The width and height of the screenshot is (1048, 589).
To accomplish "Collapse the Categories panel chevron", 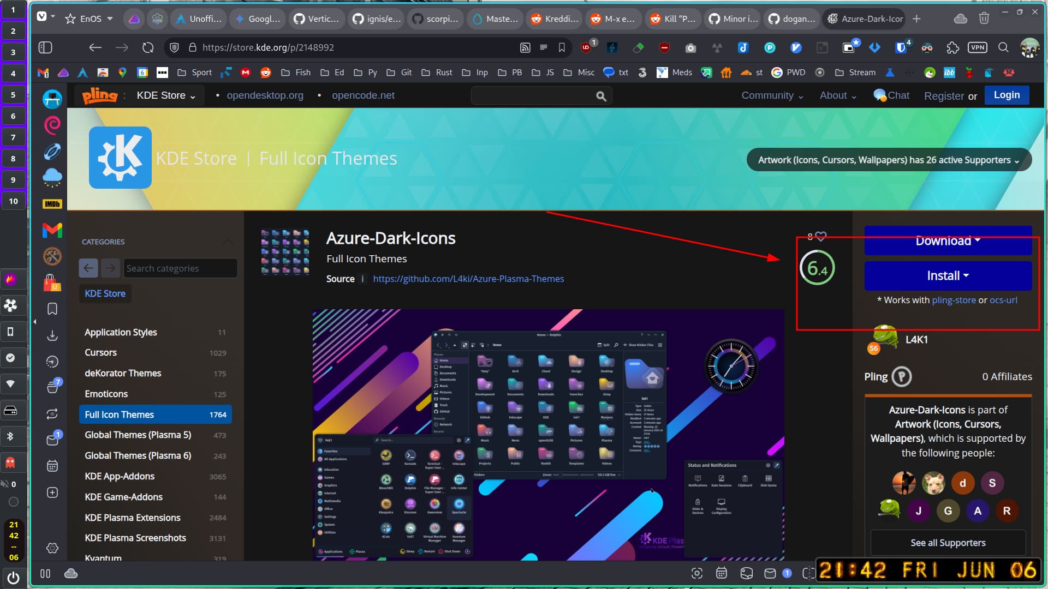I will (x=227, y=242).
